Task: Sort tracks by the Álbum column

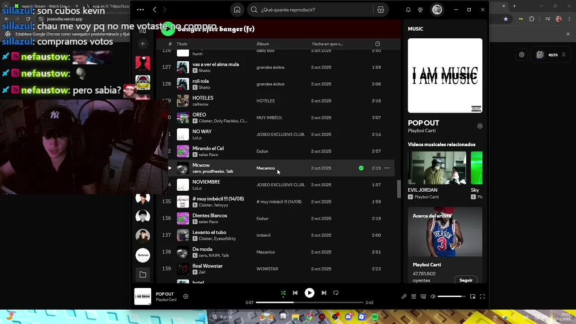Action: pyautogui.click(x=263, y=44)
